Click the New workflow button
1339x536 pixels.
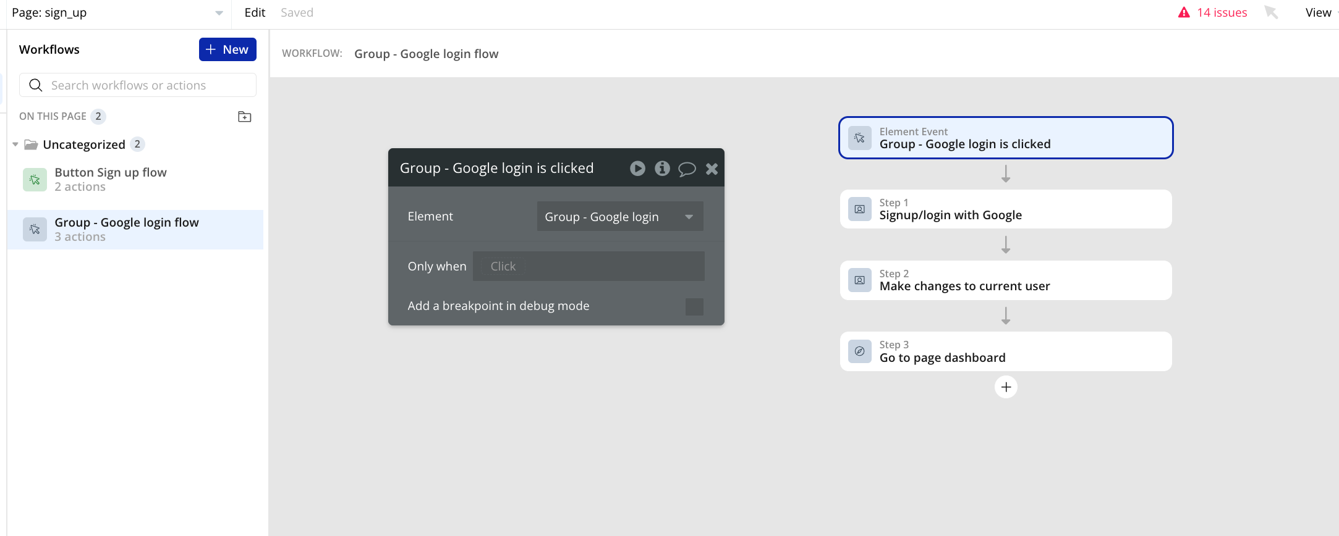pos(227,49)
